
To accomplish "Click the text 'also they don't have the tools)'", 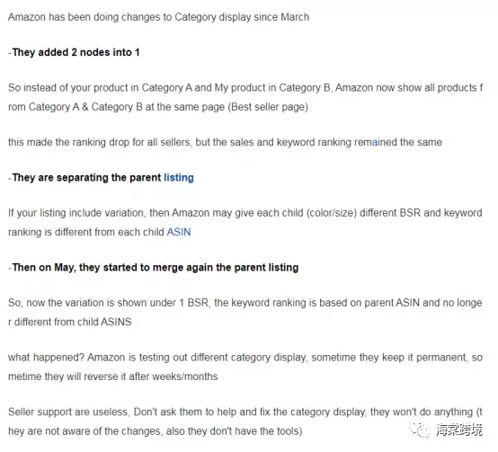I will coord(234,431).
